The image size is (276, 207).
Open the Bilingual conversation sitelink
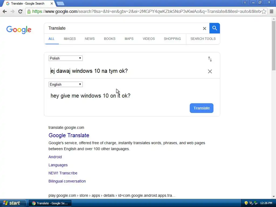pos(67,181)
